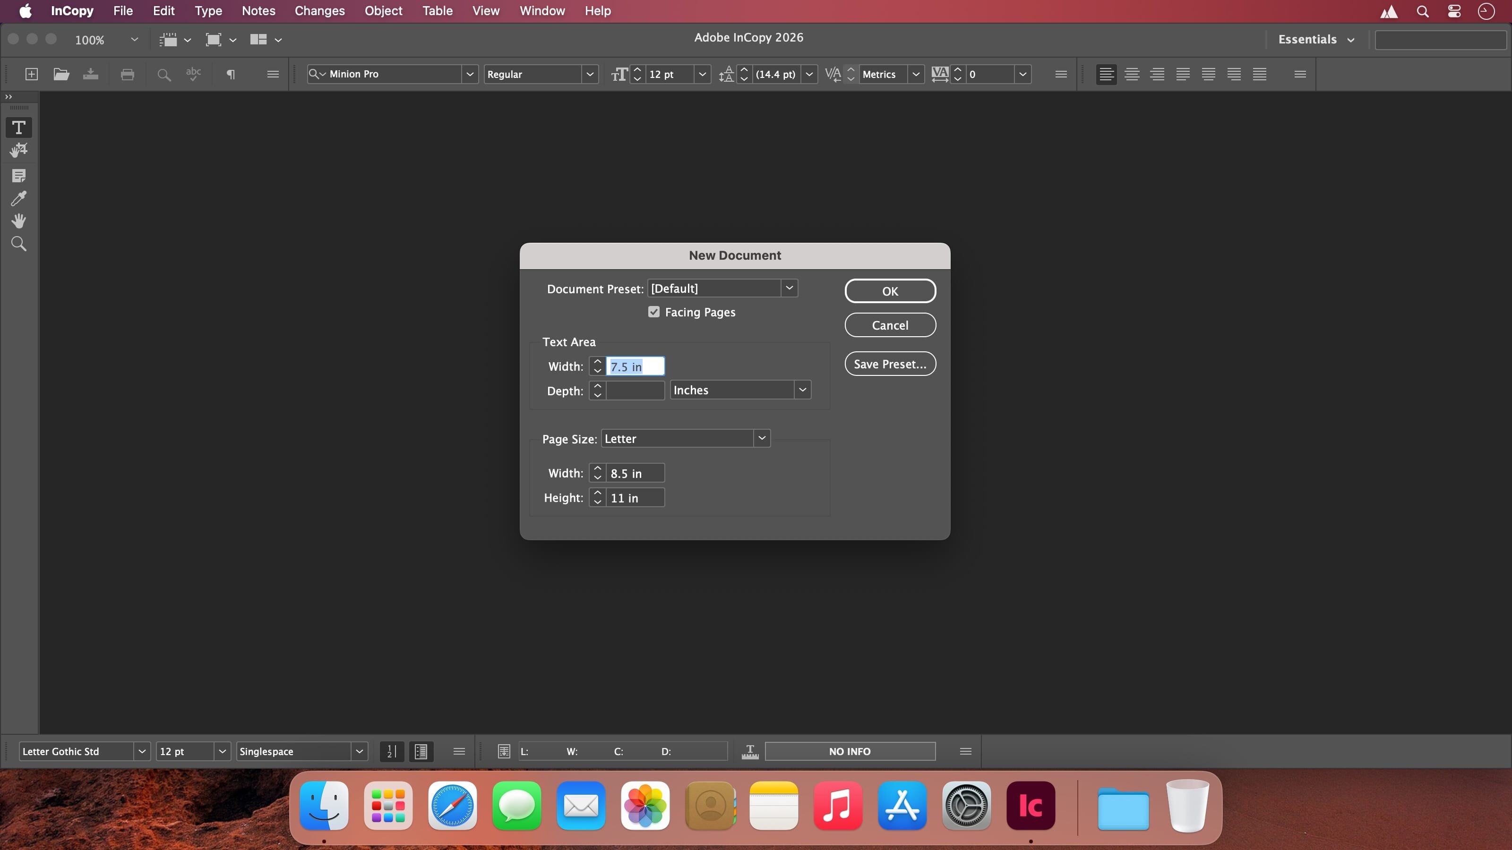Screen dimensions: 1512x850
Task: Toggle line numbers button in bottom bar
Action: (x=392, y=751)
